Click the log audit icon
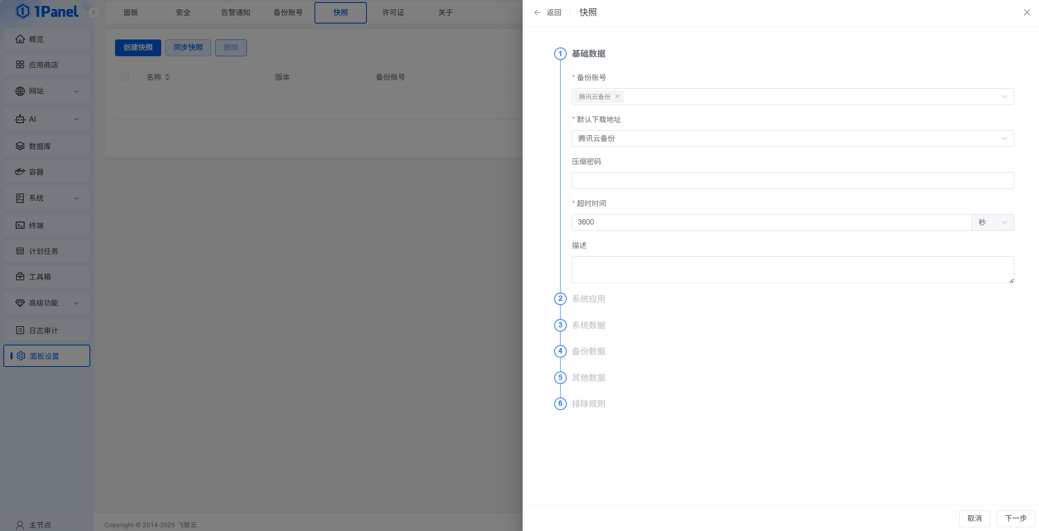The width and height of the screenshot is (1039, 531). point(20,330)
